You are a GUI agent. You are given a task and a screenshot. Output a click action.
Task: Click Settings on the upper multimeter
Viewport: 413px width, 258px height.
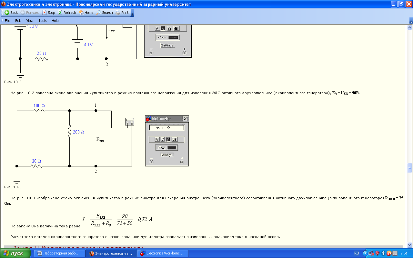pos(167,45)
